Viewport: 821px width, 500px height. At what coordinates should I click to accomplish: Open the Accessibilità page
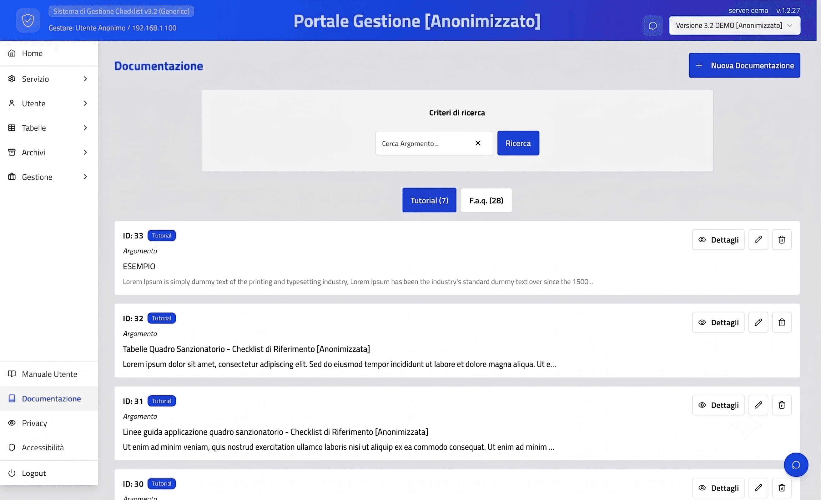[49, 447]
